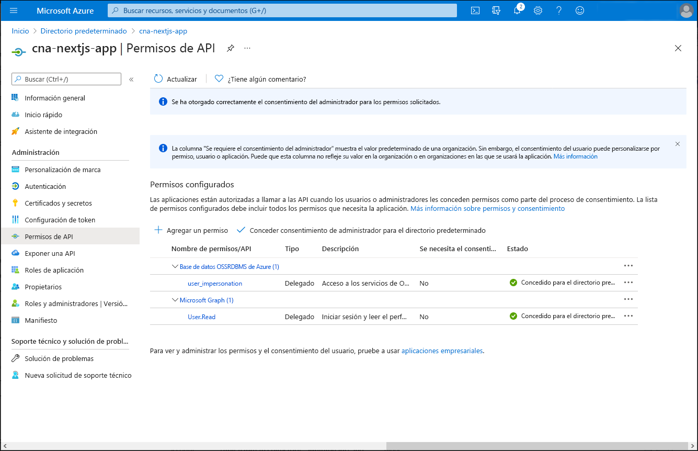The width and height of the screenshot is (698, 451).
Task: Click the Nombre de permisos/API column header
Action: (211, 249)
